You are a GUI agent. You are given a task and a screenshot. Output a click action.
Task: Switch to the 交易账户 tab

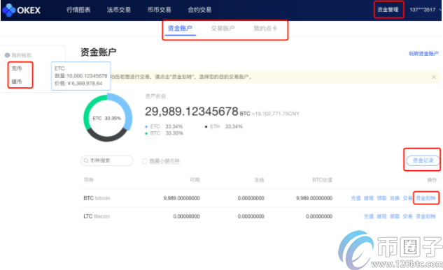click(223, 29)
